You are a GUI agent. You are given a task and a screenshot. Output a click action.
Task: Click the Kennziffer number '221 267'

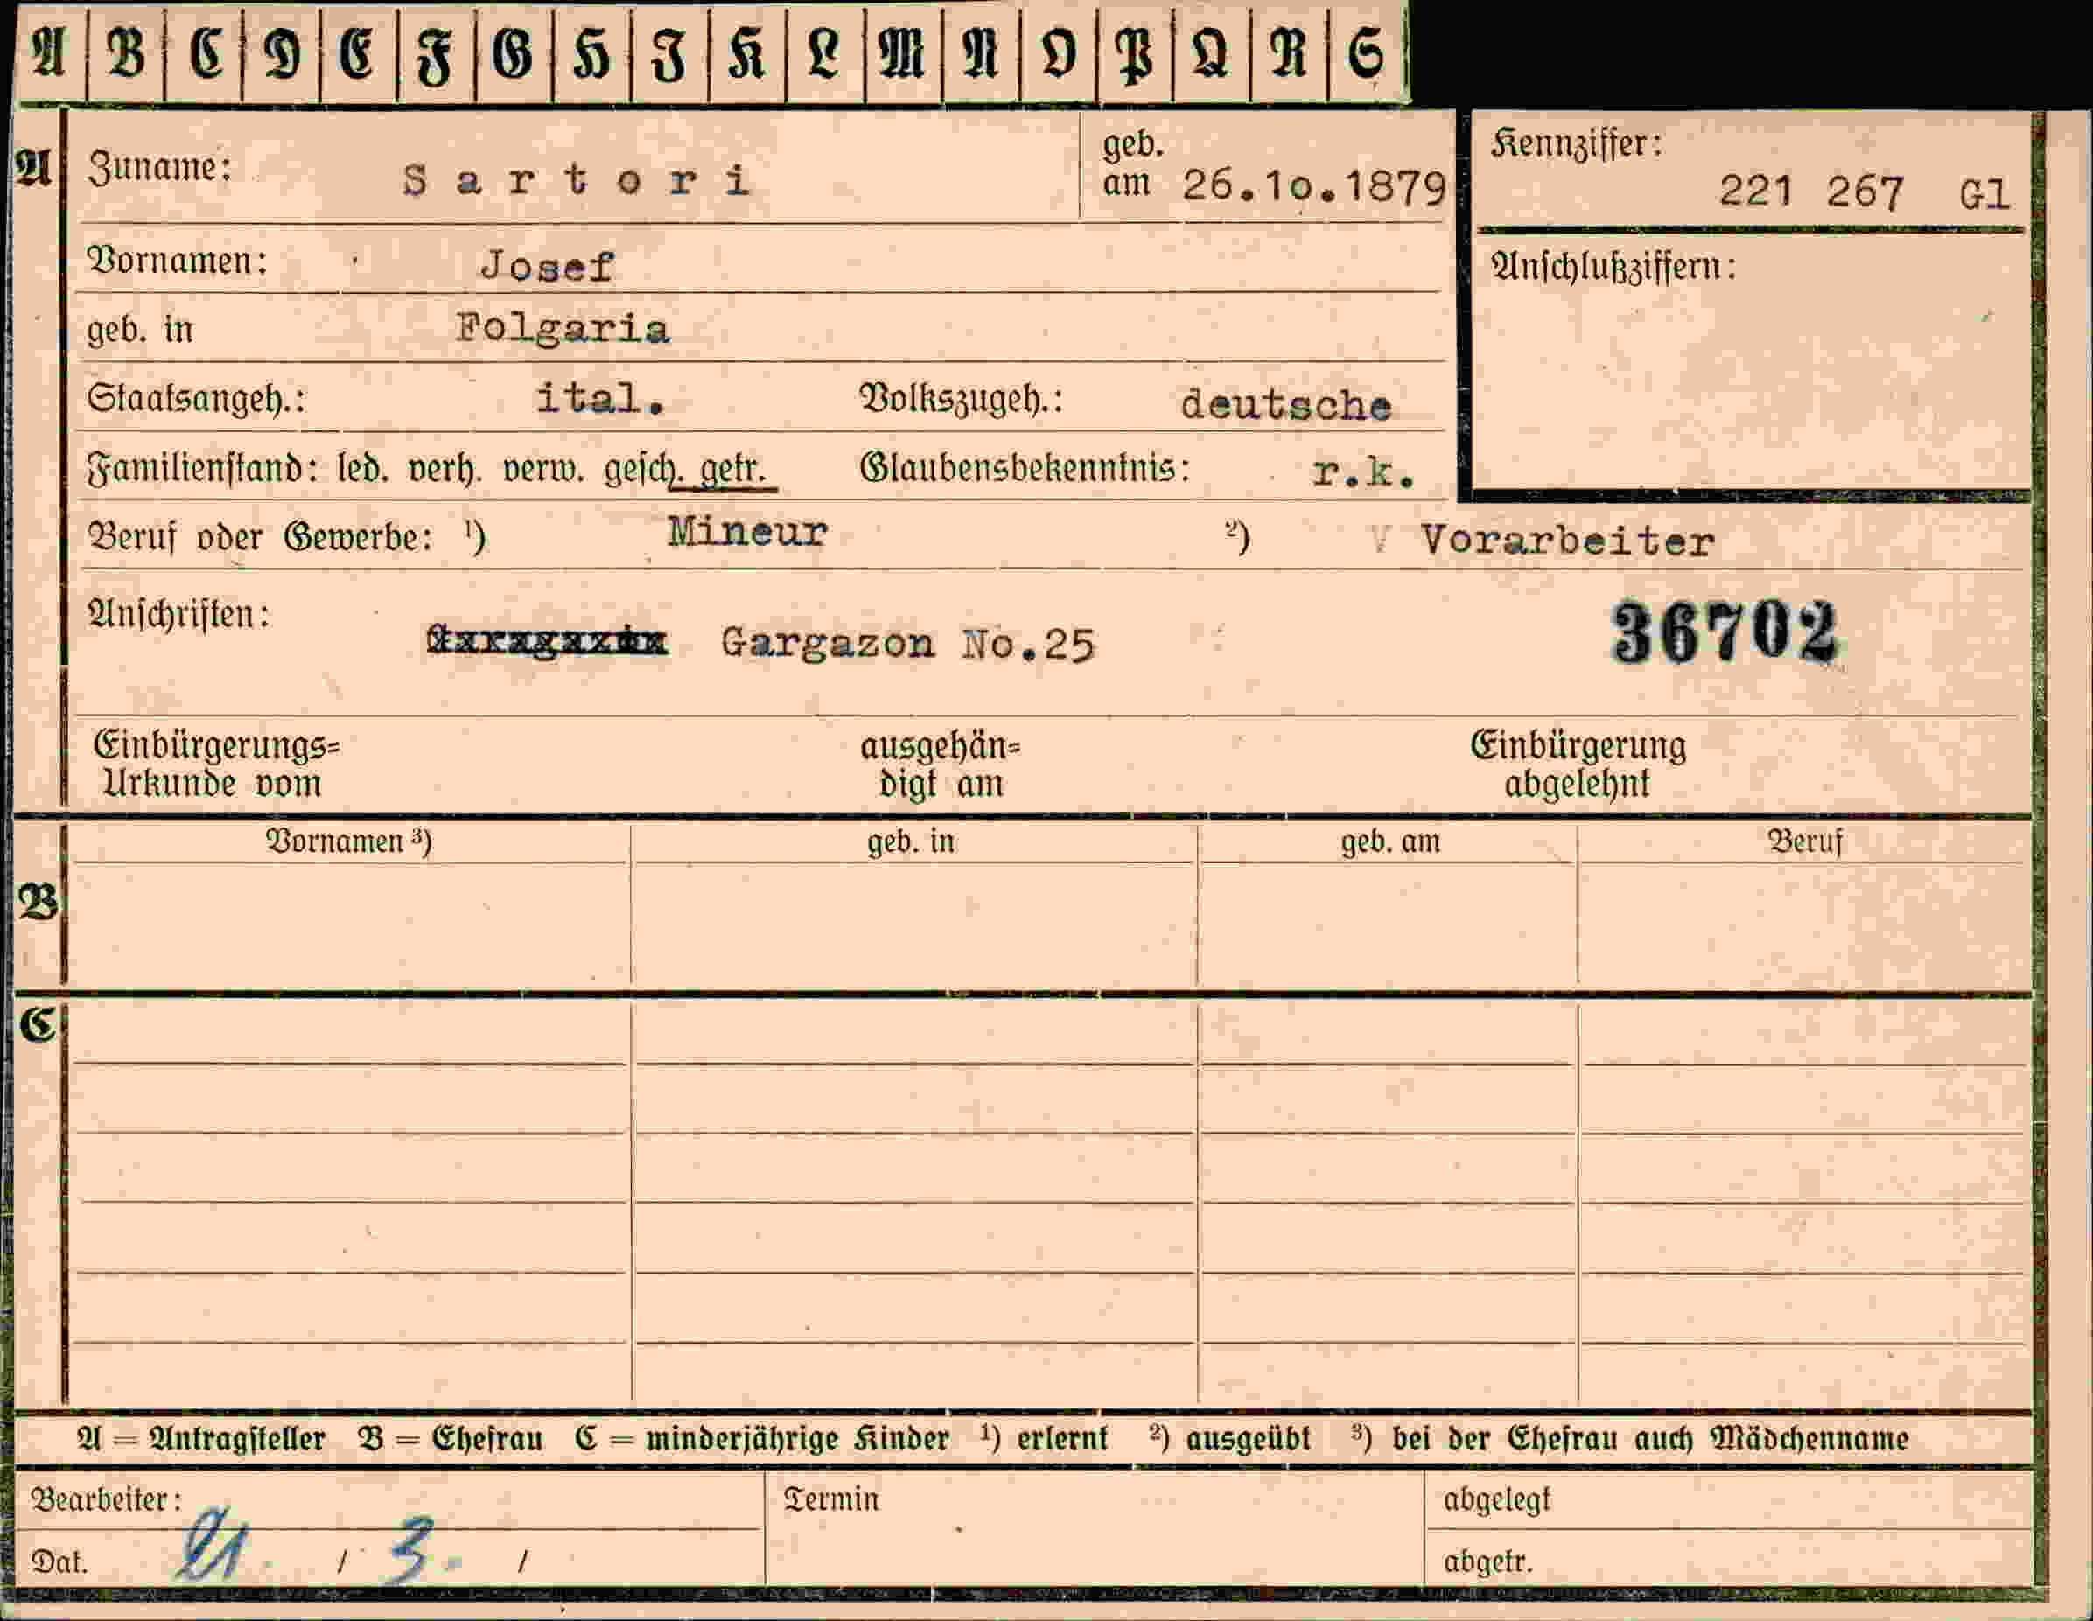pos(1810,192)
